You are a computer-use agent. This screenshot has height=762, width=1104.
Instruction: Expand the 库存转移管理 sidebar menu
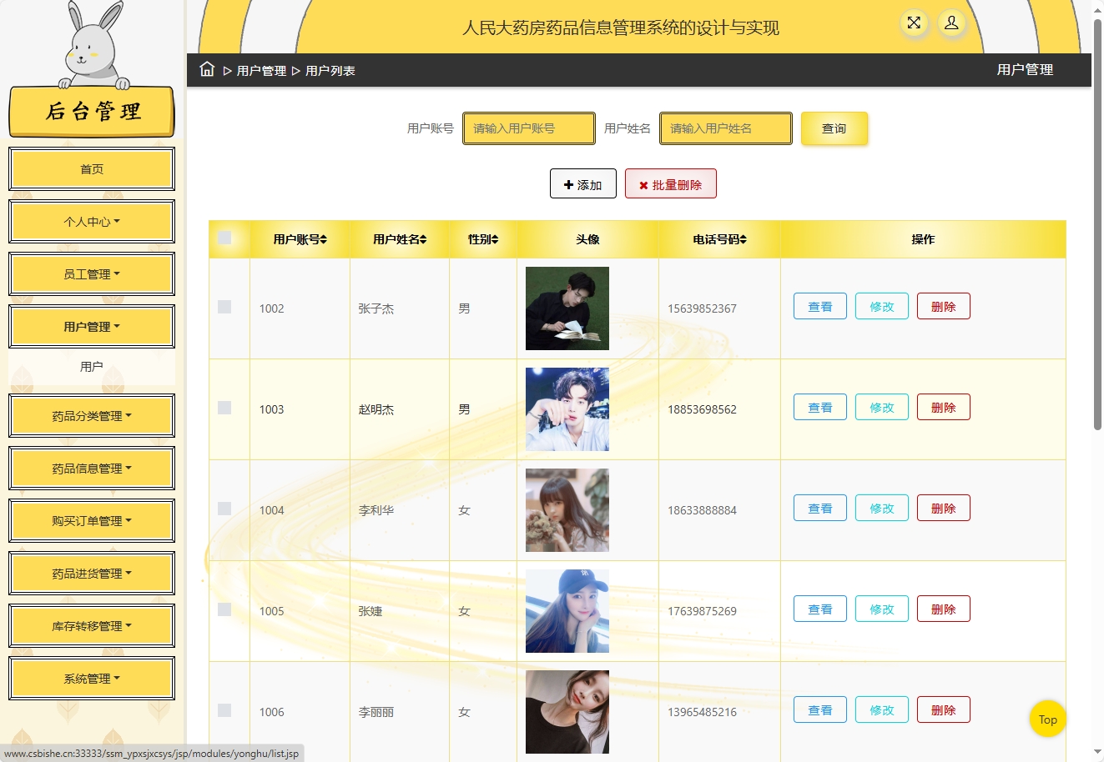(92, 626)
